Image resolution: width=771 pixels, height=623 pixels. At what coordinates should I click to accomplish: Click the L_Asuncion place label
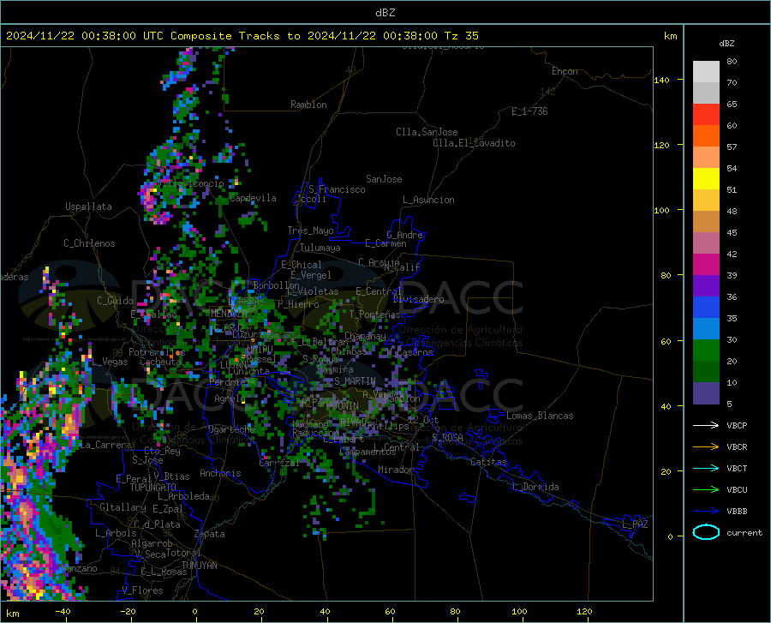point(428,200)
